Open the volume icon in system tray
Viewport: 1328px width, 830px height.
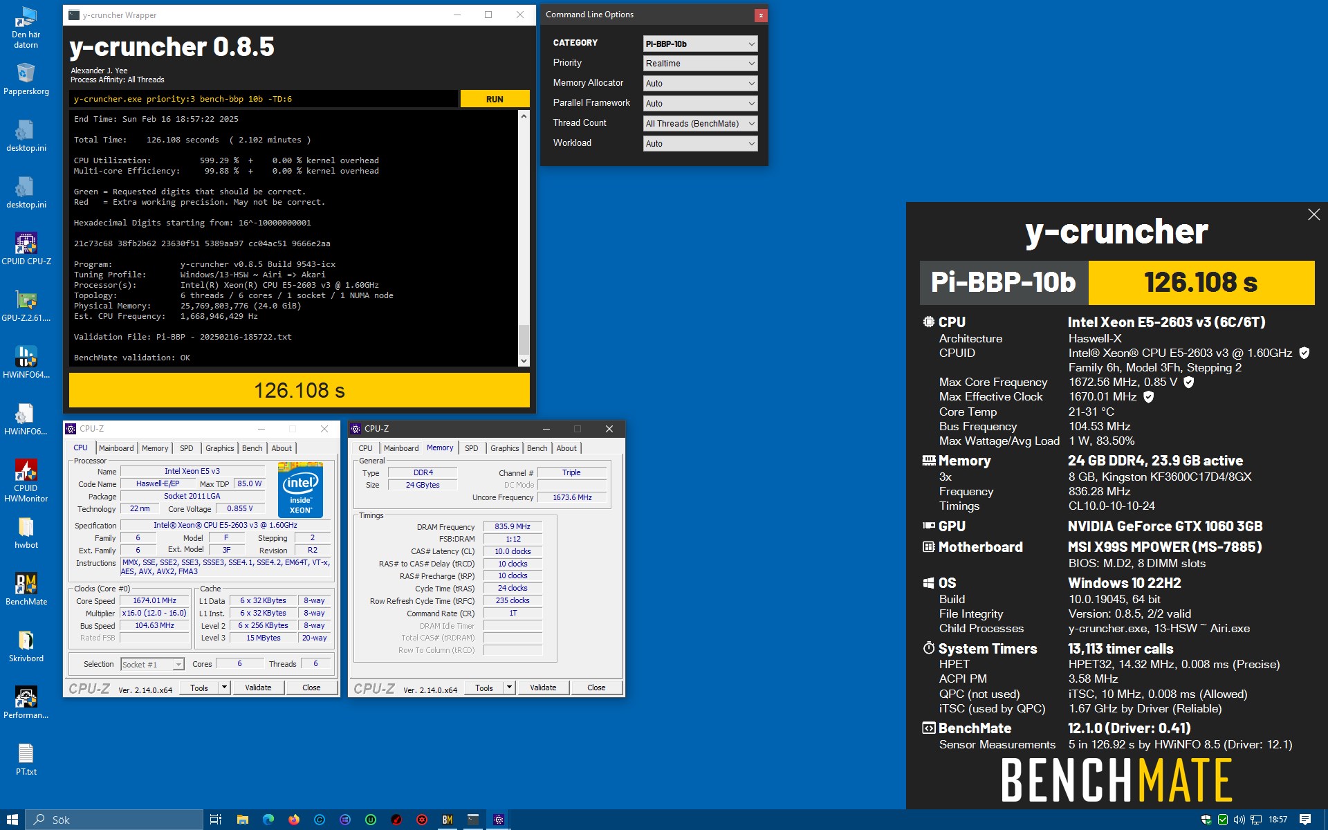pos(1239,820)
